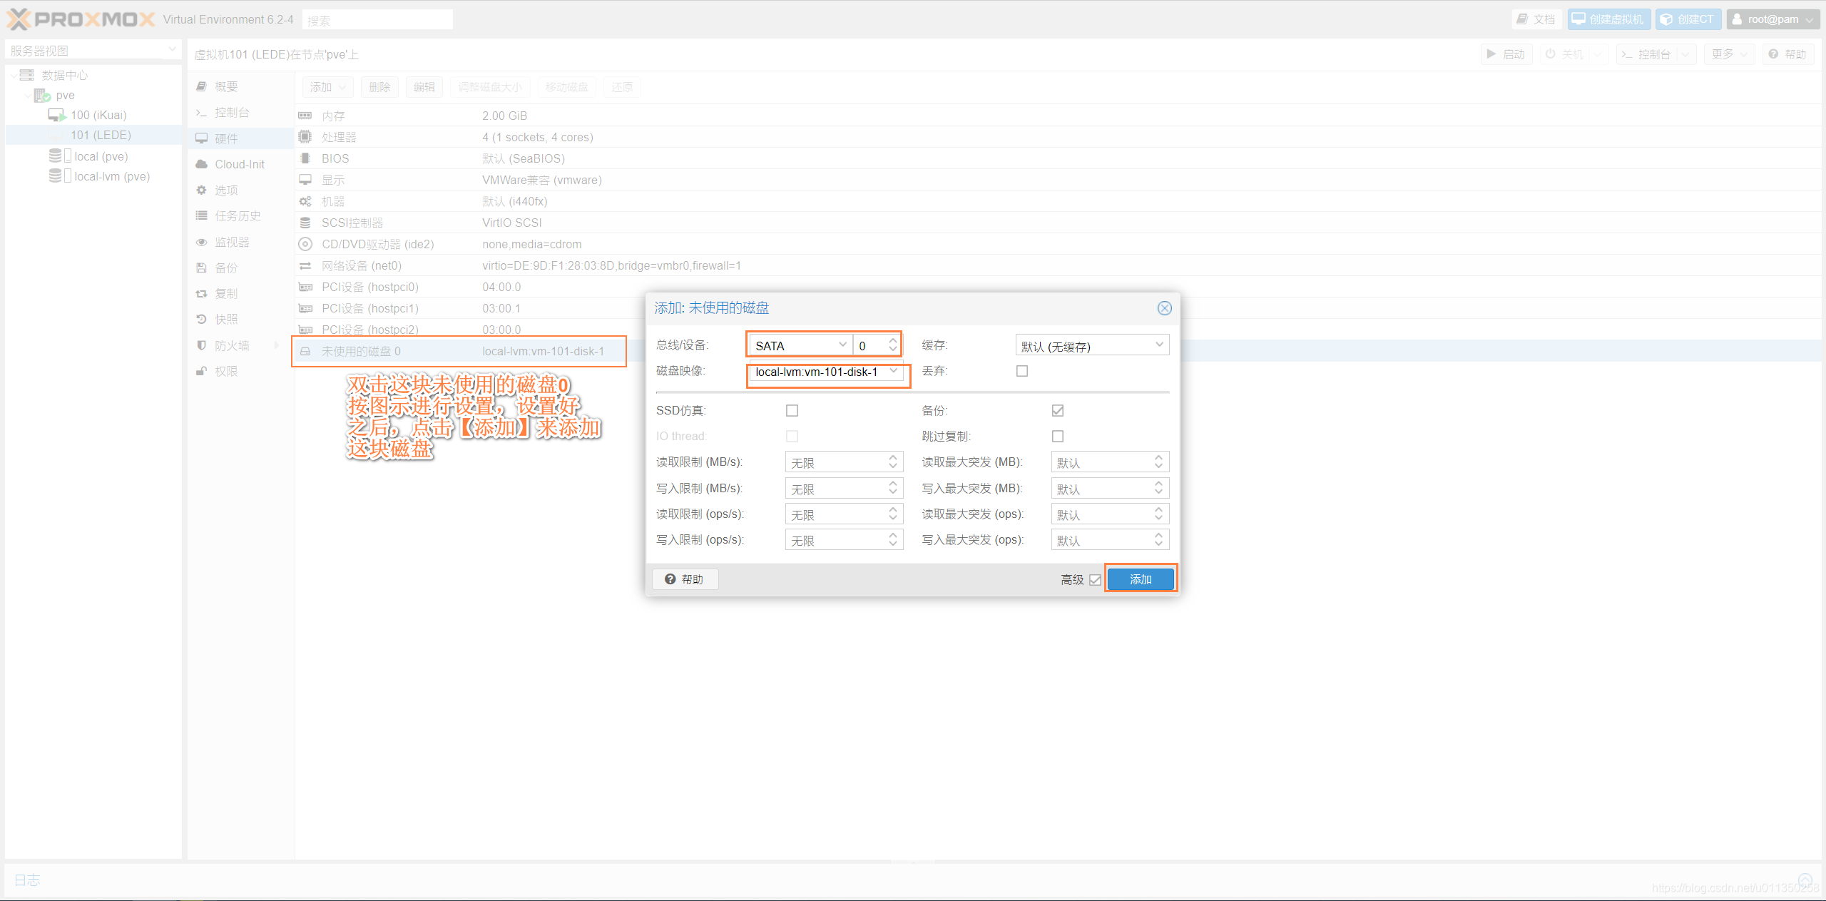The width and height of the screenshot is (1826, 901).
Task: Close the add unused disk dialog
Action: tap(1164, 308)
